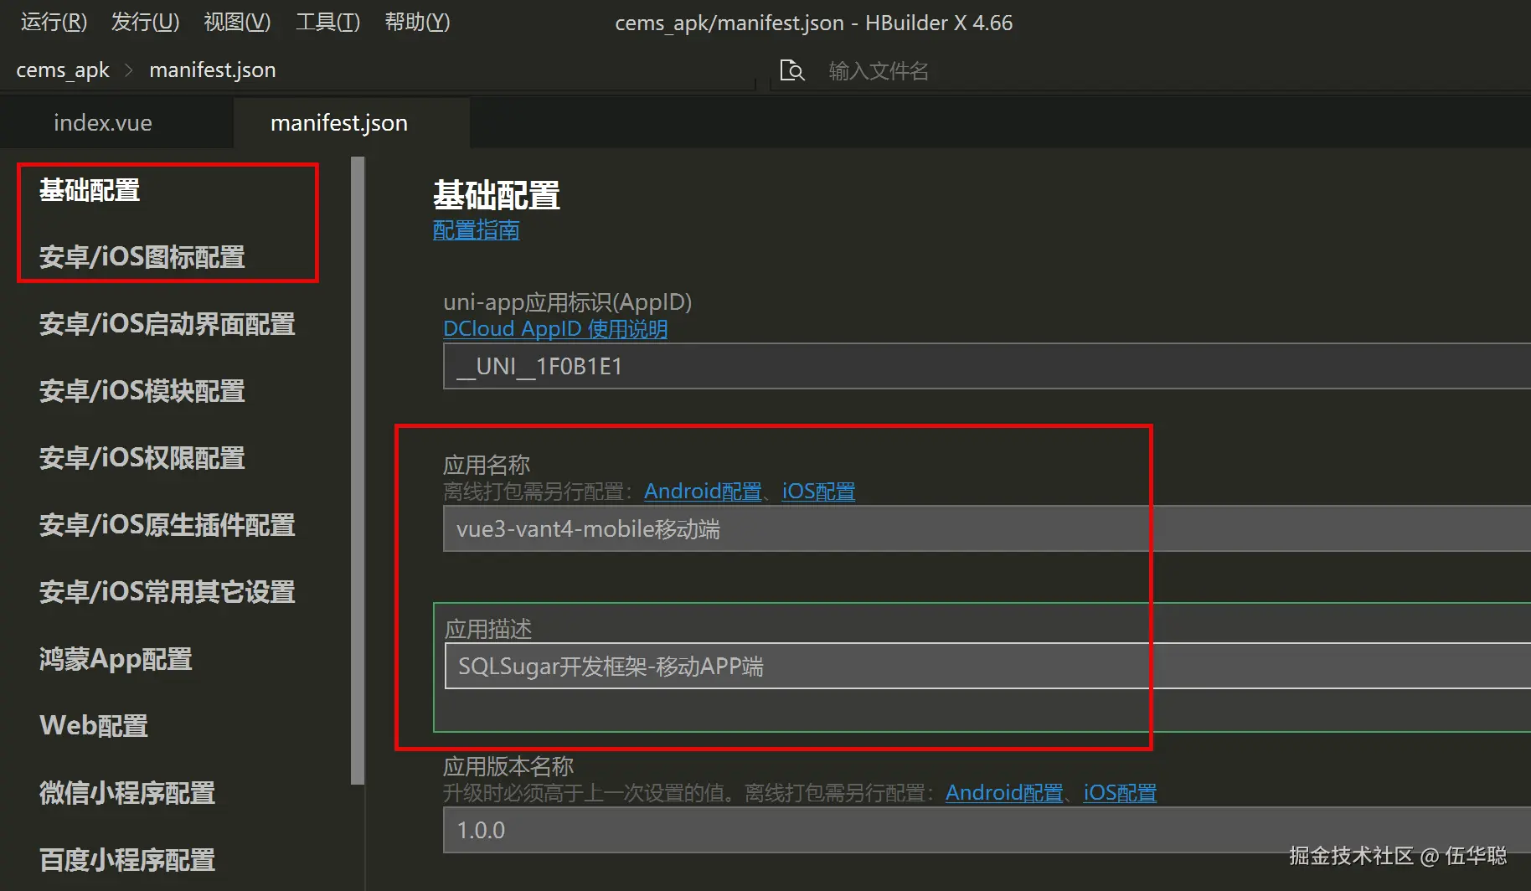The width and height of the screenshot is (1531, 891).
Task: Click the 应用描述 input field
Action: point(987,666)
